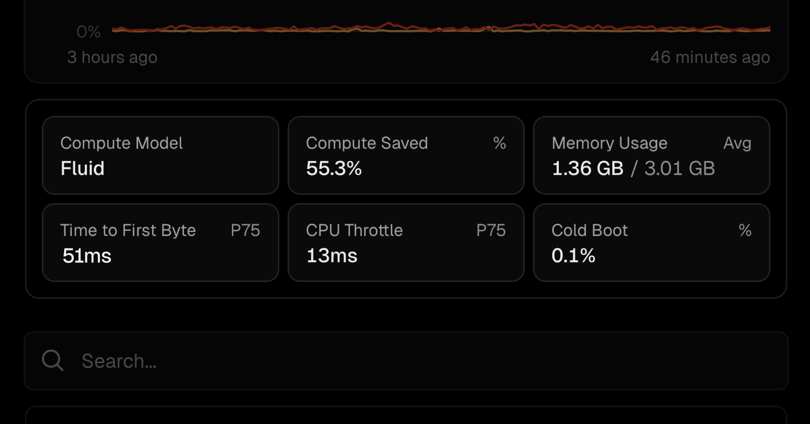
Task: Click the 51ms value
Action: (x=87, y=256)
